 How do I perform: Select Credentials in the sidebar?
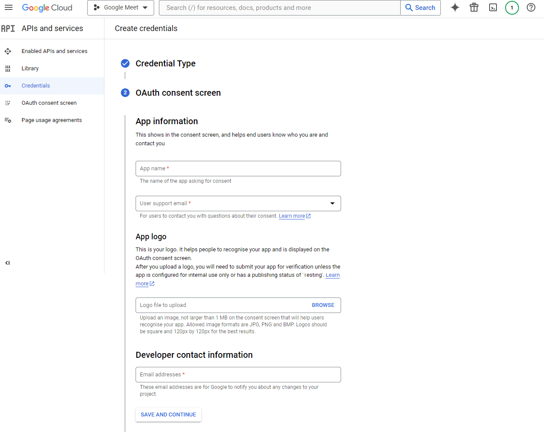35,85
